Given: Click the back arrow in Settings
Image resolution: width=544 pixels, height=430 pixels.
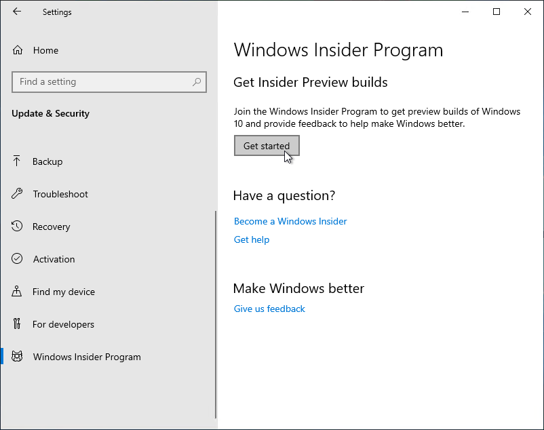Looking at the screenshot, I should point(17,12).
